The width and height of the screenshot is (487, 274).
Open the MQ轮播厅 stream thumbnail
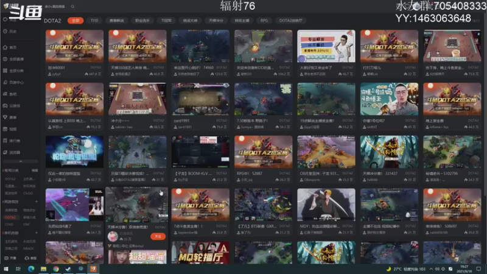[x=200, y=253]
